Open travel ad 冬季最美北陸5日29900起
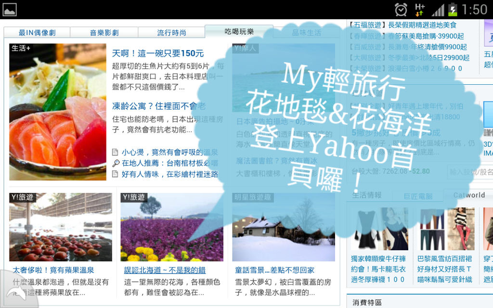Screen dimensions: 493x308 pyautogui.click(x=409, y=58)
